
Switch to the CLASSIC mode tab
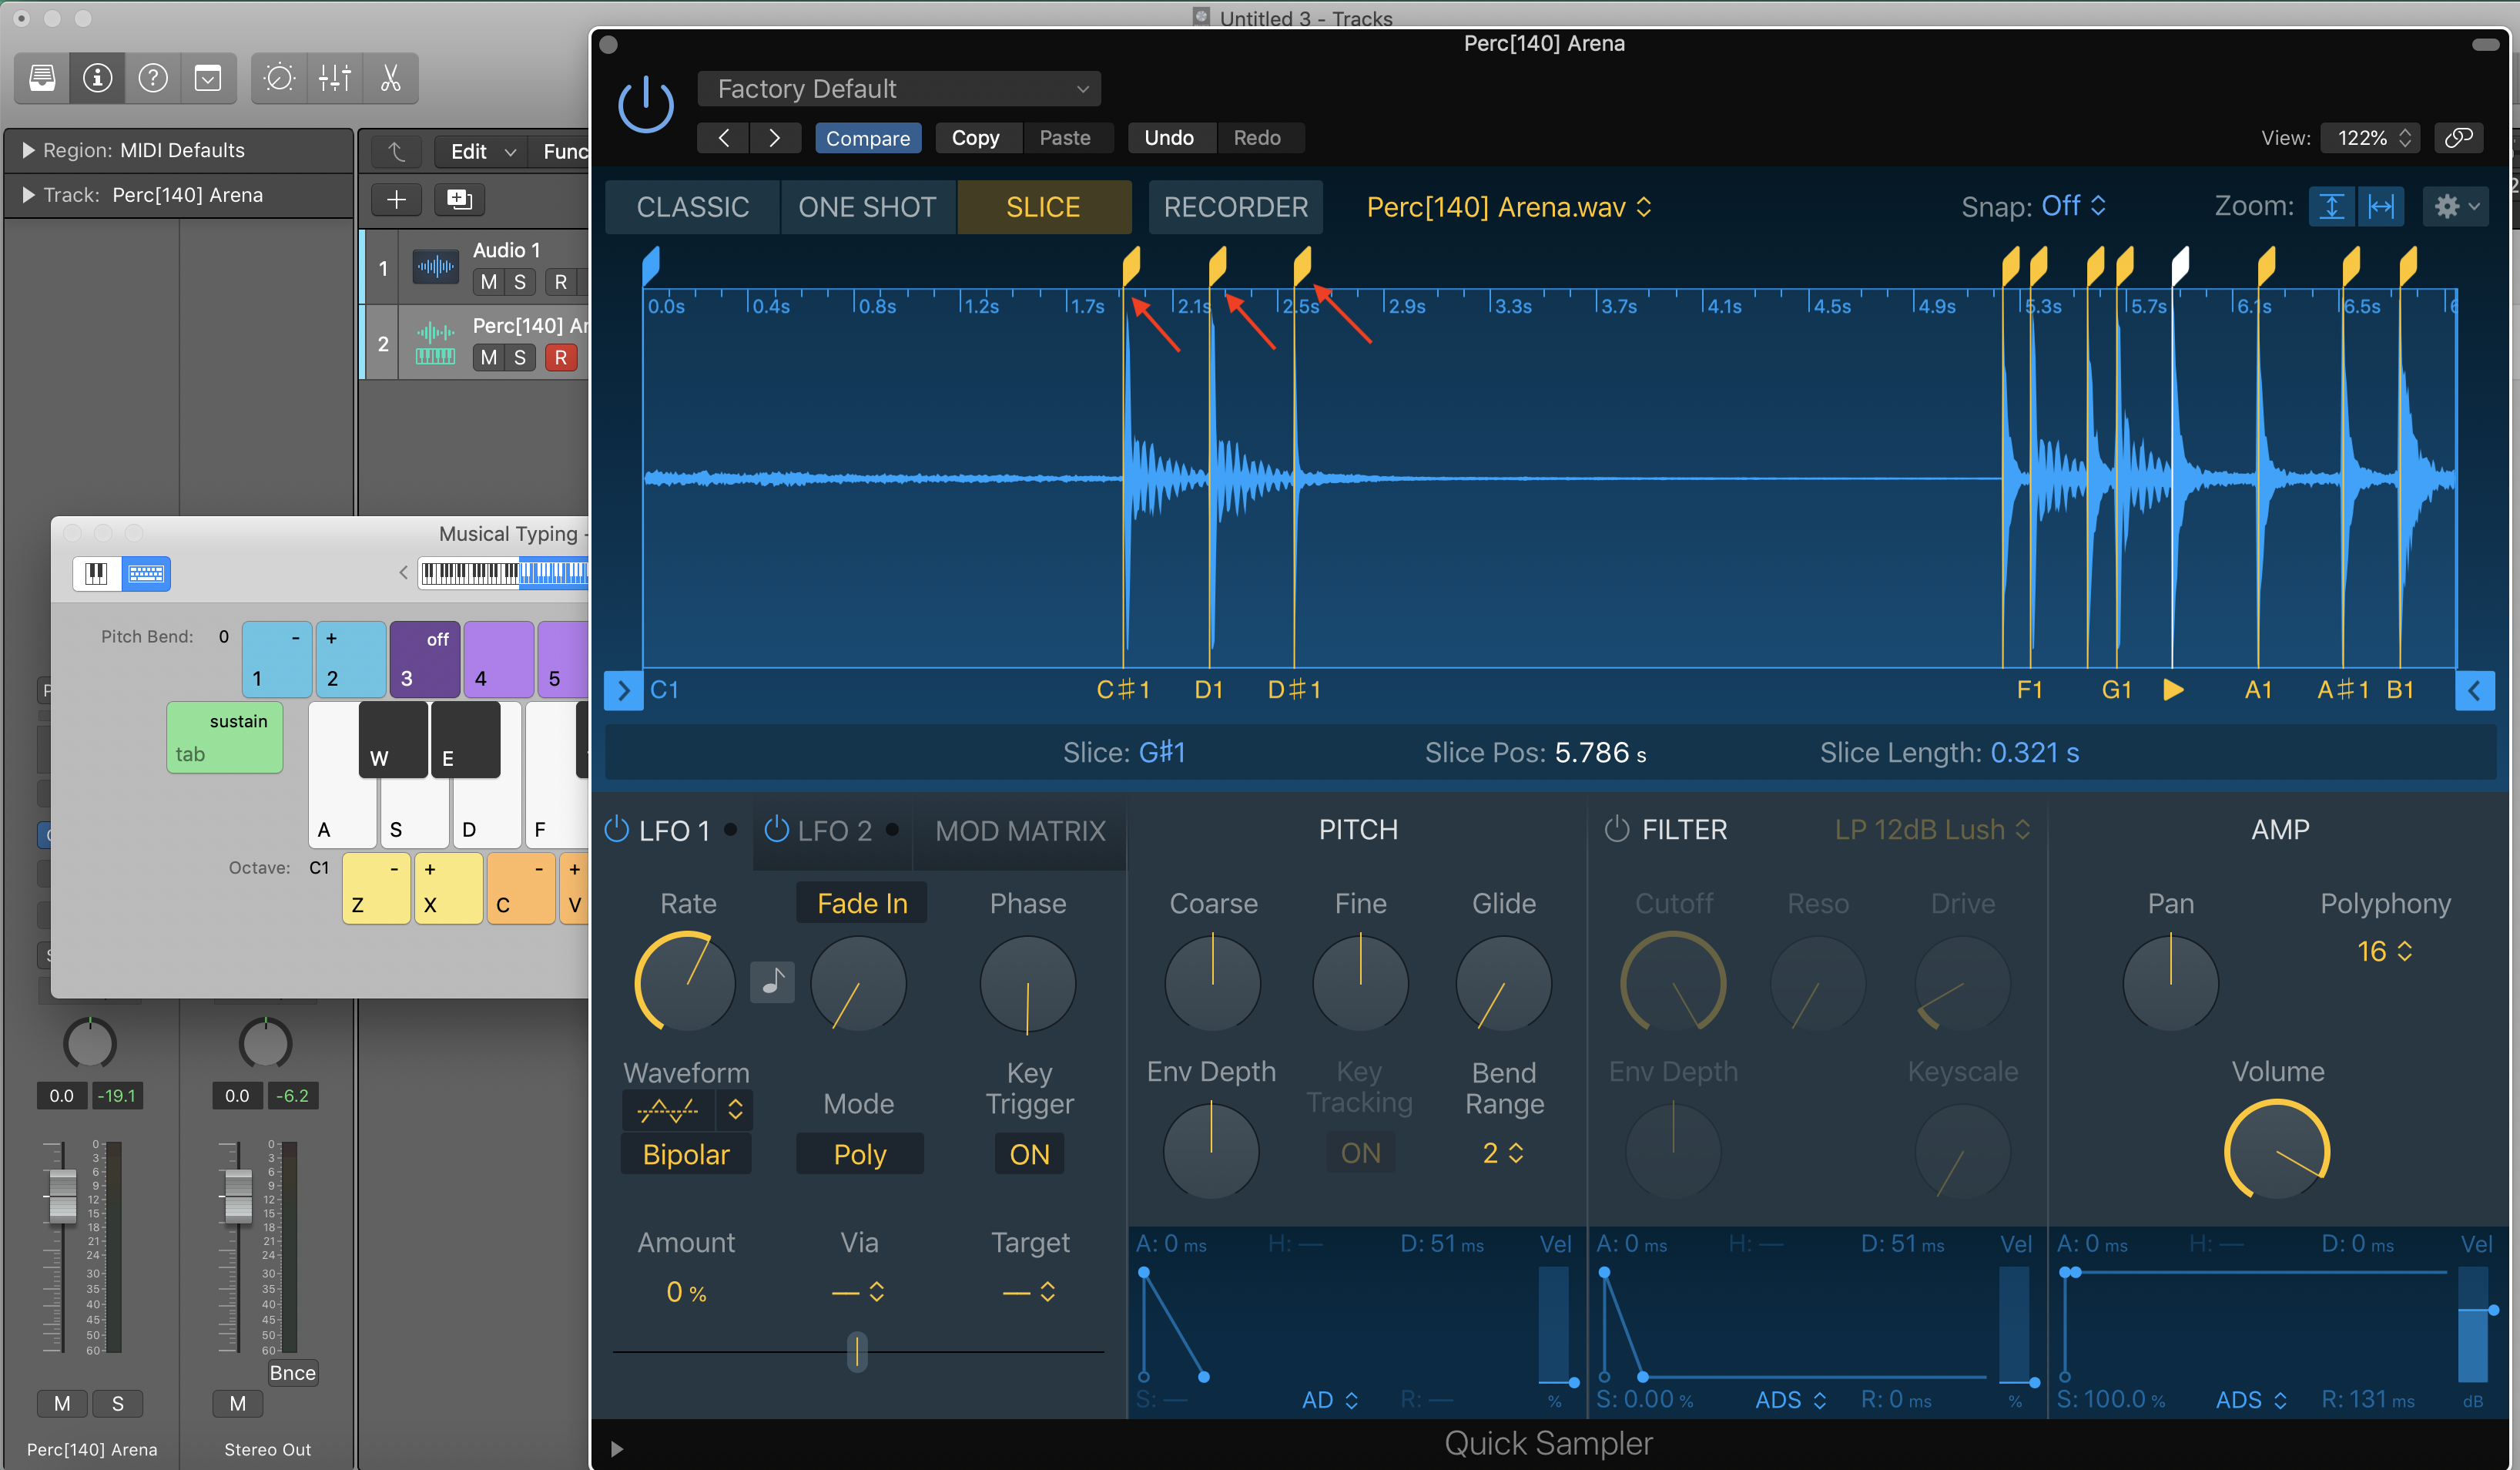[692, 207]
